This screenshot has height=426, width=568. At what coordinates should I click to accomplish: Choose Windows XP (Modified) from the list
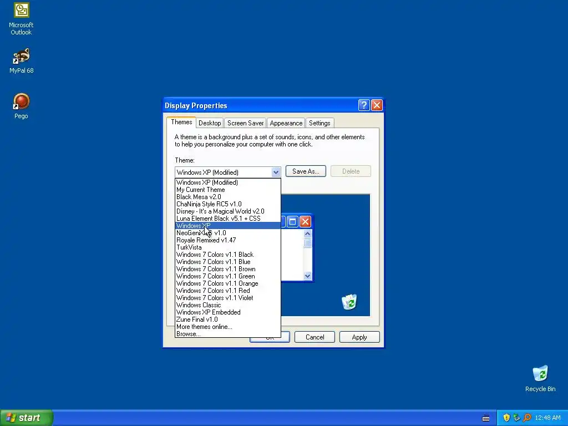[228, 182]
